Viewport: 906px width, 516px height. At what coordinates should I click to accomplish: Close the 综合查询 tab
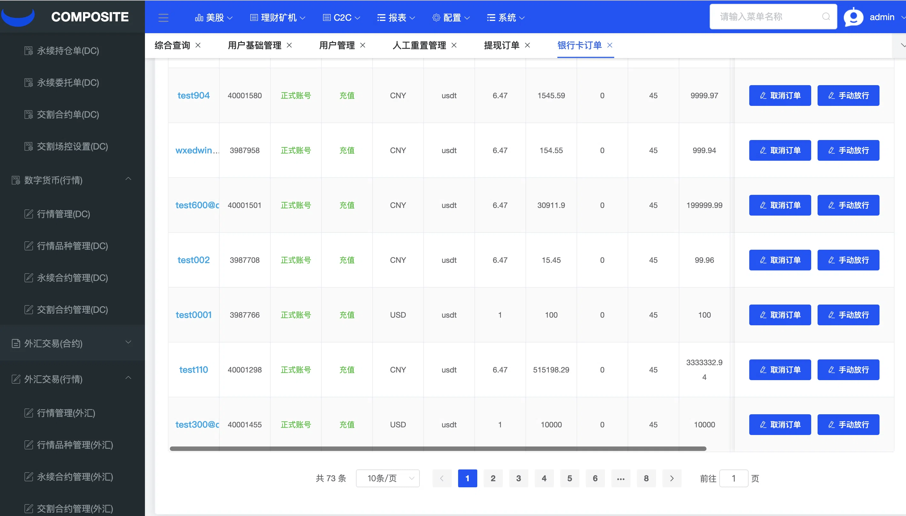coord(198,45)
